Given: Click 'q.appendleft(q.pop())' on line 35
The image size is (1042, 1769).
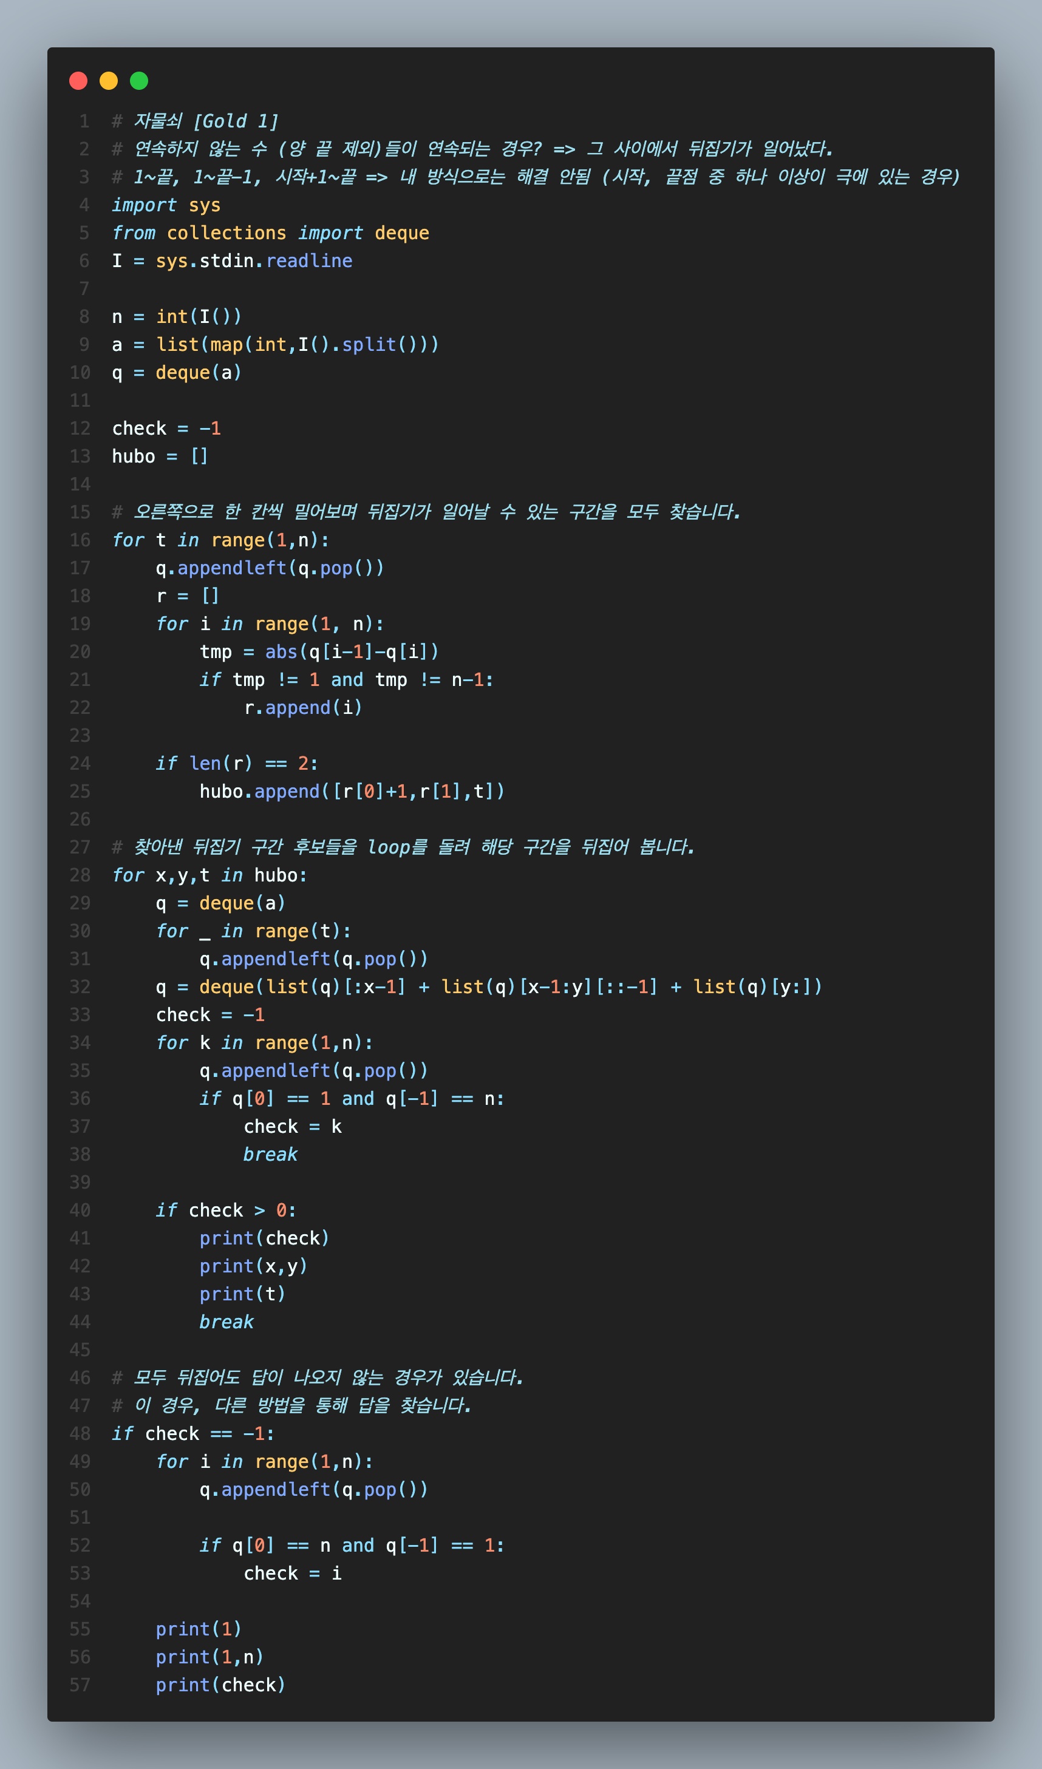Looking at the screenshot, I should 314,1070.
